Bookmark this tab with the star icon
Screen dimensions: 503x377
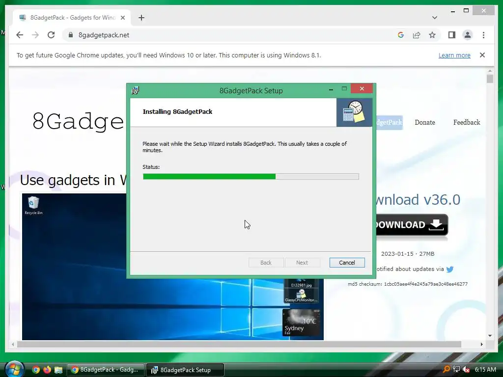point(432,35)
